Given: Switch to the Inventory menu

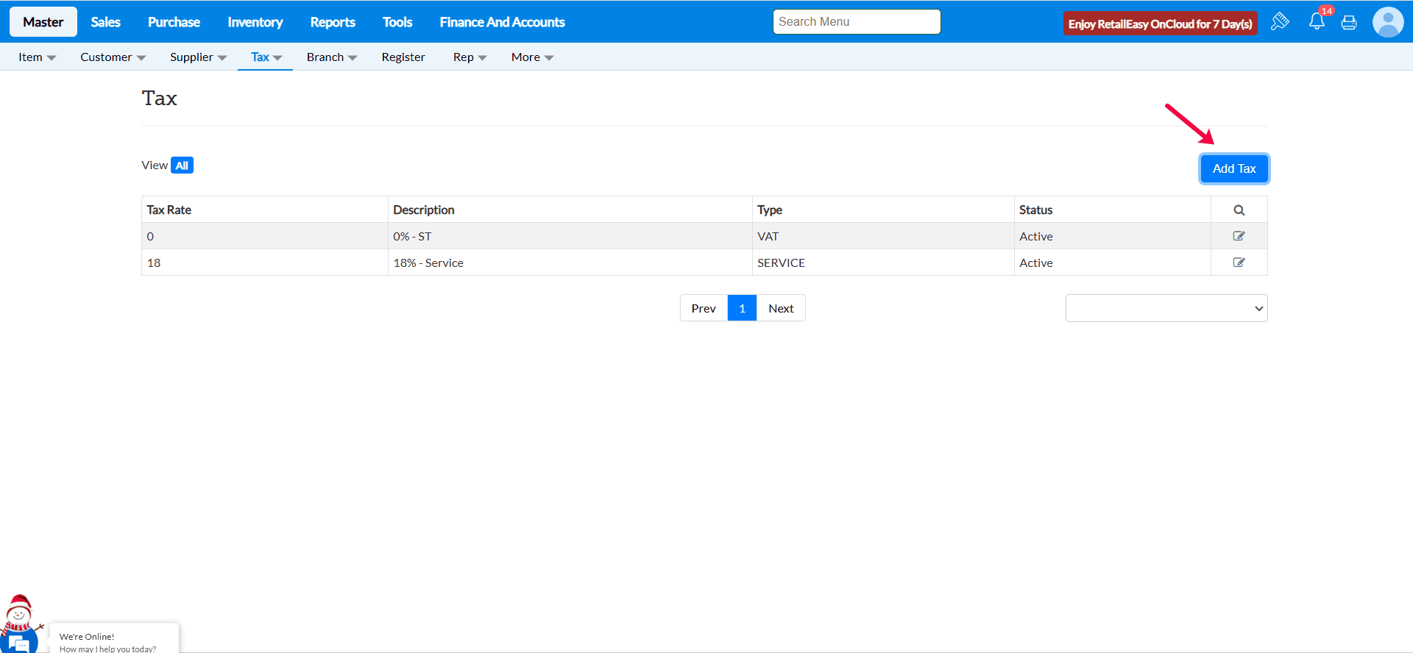Looking at the screenshot, I should click(255, 22).
